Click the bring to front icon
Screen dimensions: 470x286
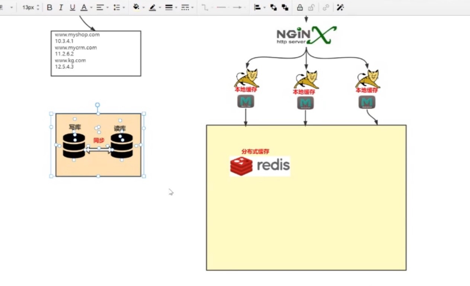click(x=274, y=7)
